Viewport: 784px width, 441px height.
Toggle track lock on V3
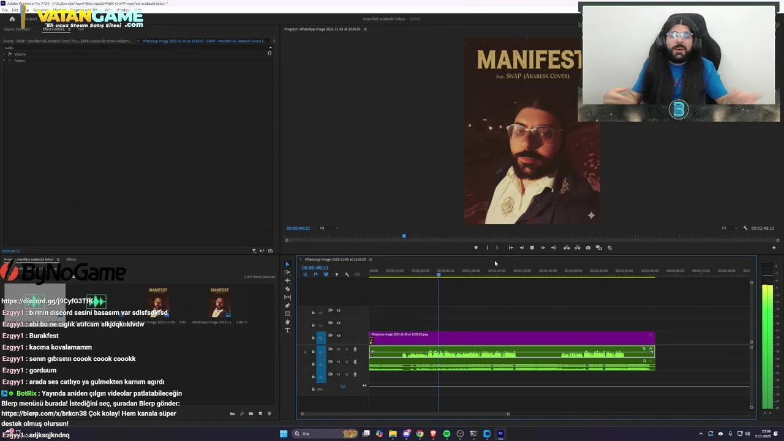point(313,312)
